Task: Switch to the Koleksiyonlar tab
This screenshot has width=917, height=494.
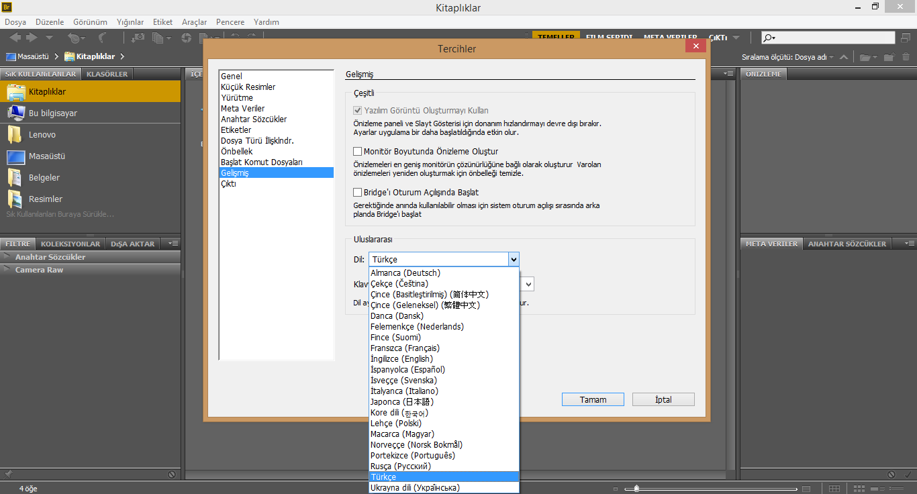Action: (x=70, y=244)
